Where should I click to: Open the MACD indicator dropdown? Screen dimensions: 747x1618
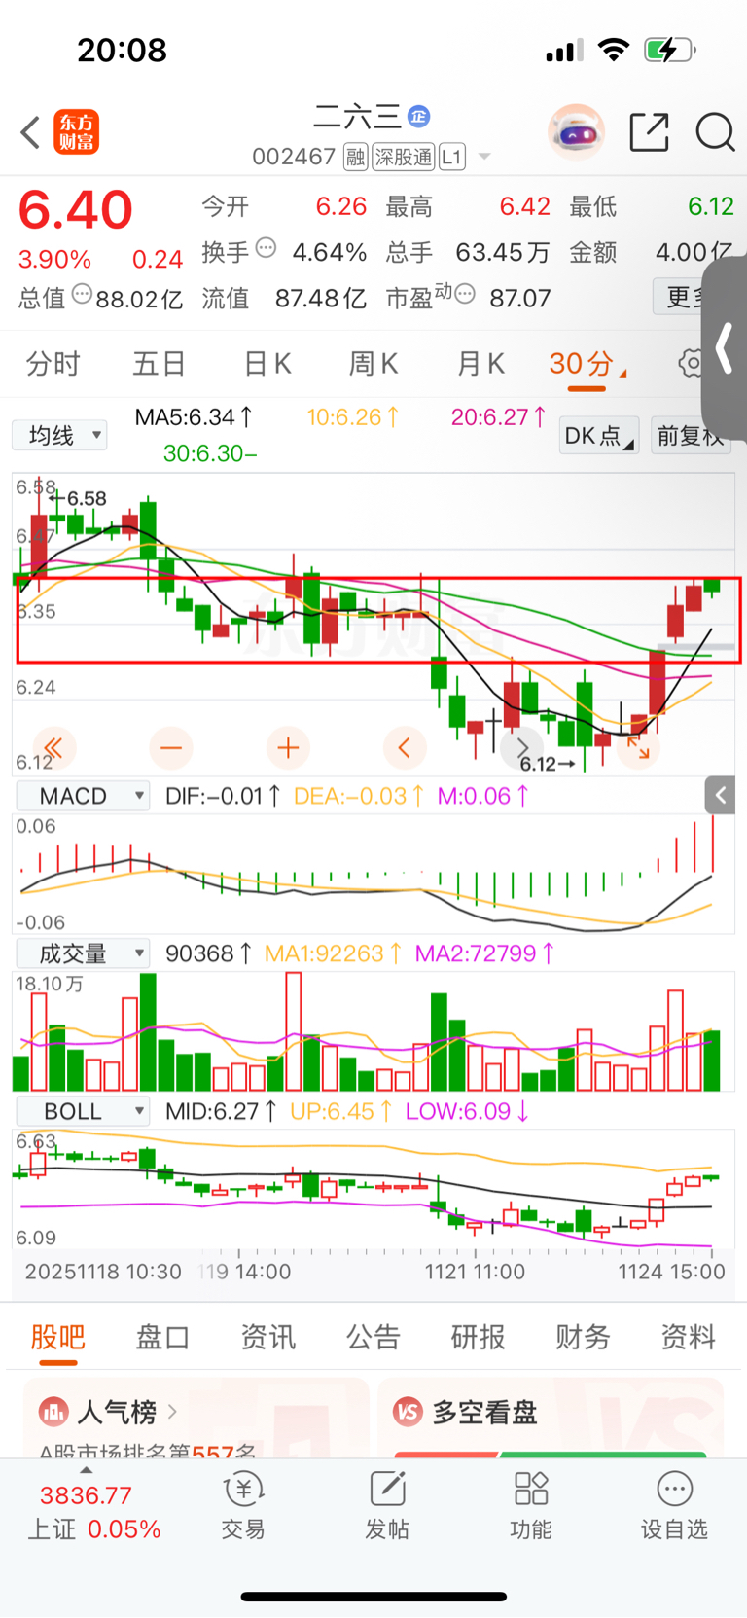(x=83, y=796)
